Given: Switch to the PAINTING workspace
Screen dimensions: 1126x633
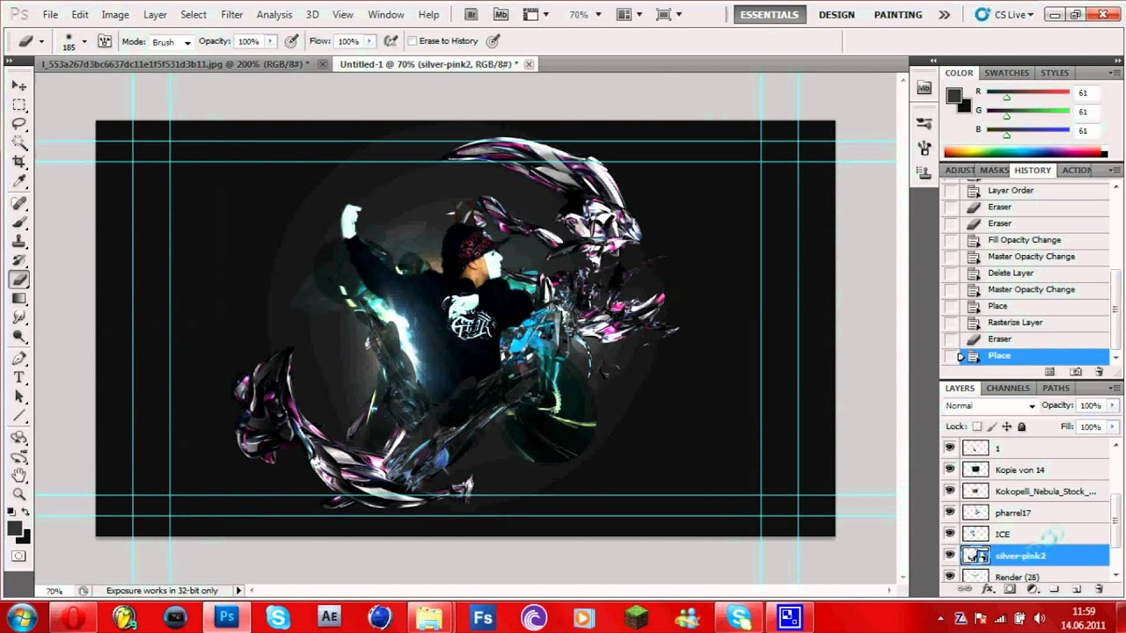Looking at the screenshot, I should (x=898, y=15).
